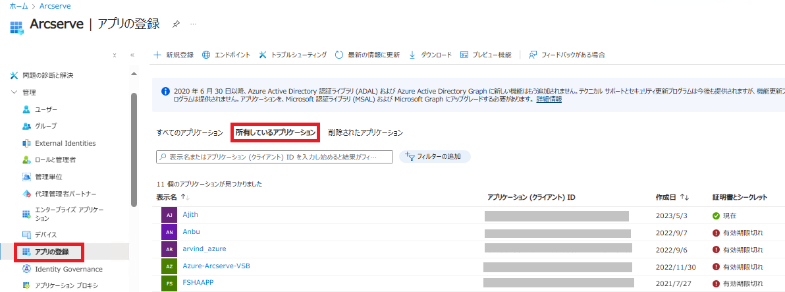
Task: Open 管理単位 in sidebar
Action: click(x=42, y=177)
